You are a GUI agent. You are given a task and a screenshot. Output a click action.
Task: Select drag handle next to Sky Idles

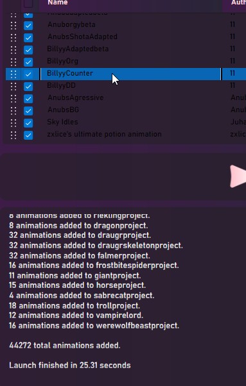tap(13, 122)
